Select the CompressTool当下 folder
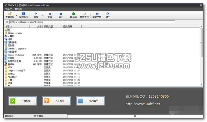This screenshot has height=122, width=207. [x=15, y=71]
